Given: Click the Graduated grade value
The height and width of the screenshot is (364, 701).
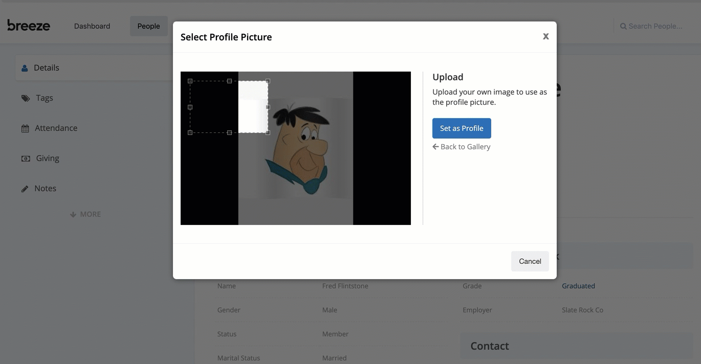Looking at the screenshot, I should [578, 286].
